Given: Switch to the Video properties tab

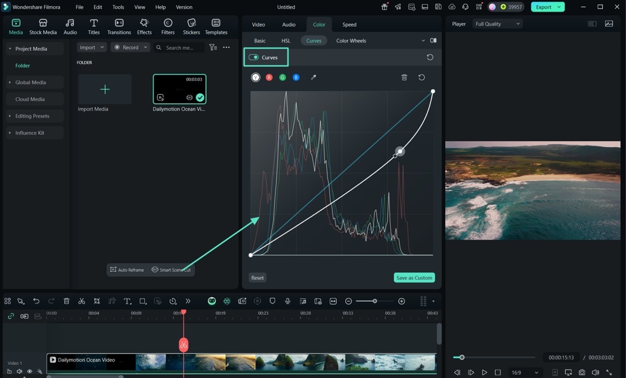Looking at the screenshot, I should pyautogui.click(x=259, y=25).
